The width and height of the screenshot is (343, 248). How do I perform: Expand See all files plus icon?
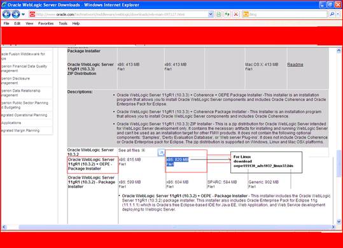click(x=143, y=150)
